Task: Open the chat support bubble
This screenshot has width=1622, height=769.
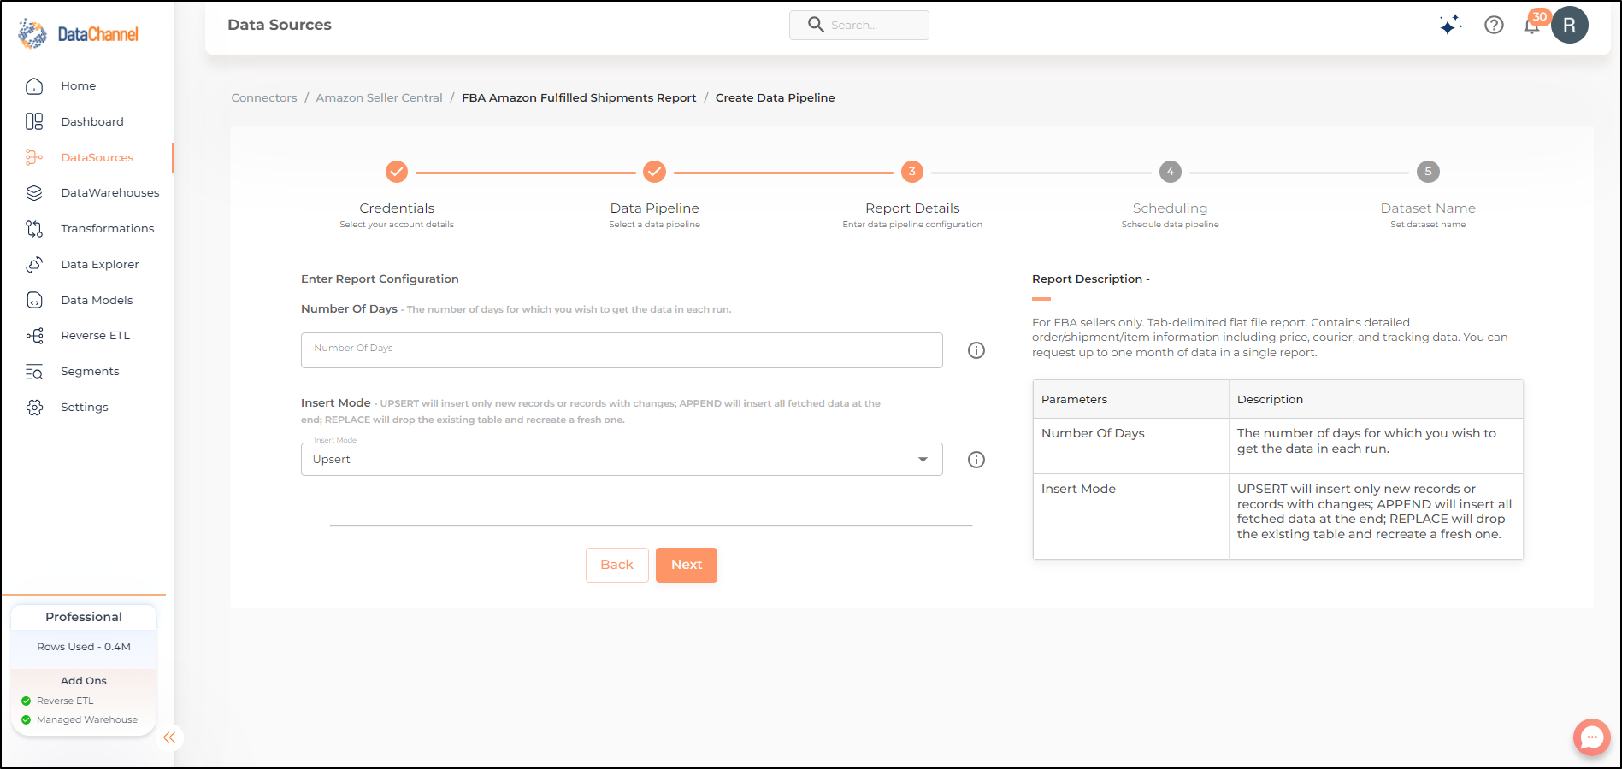Action: 1591,737
